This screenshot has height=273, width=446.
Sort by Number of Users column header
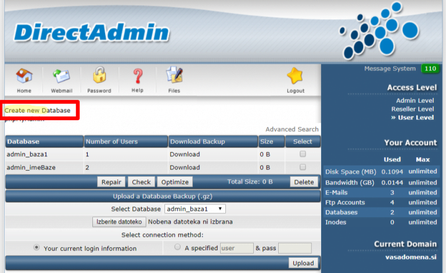click(125, 142)
